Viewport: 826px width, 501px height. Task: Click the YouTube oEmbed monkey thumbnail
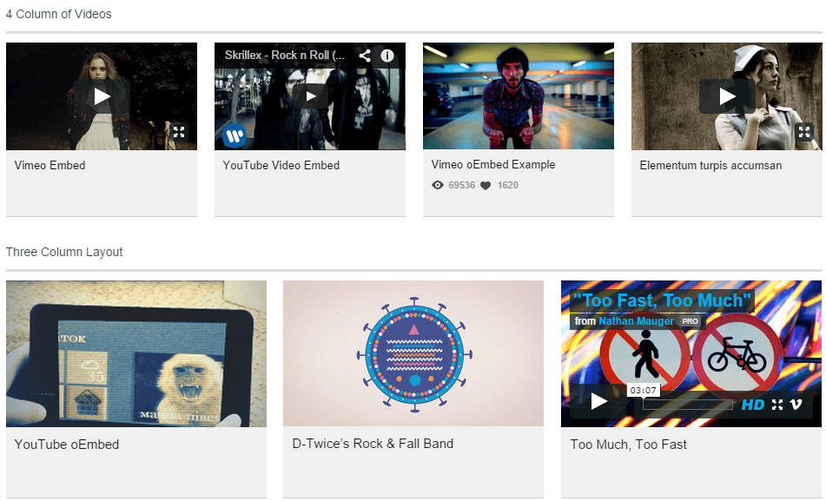click(x=136, y=353)
